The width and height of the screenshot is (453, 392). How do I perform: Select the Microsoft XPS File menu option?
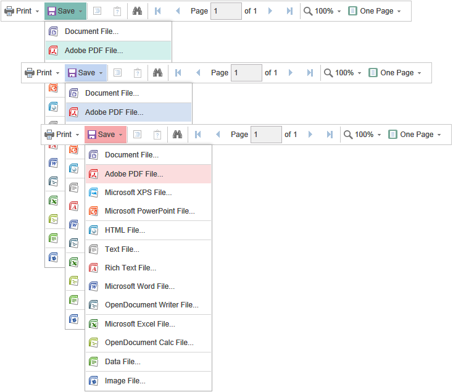(138, 193)
